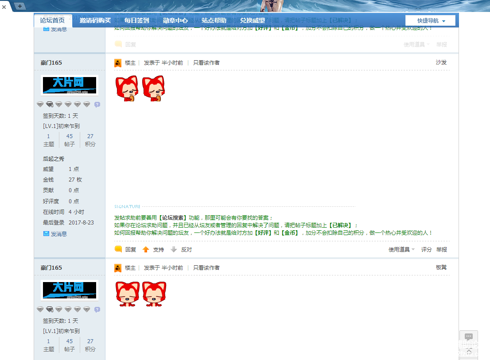Click [LV.1]初来乍到 level in 沙发 sidebar

[x=61, y=126]
